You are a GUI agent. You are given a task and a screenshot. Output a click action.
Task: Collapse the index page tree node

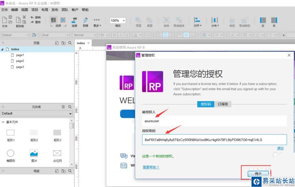click(x=2, y=49)
